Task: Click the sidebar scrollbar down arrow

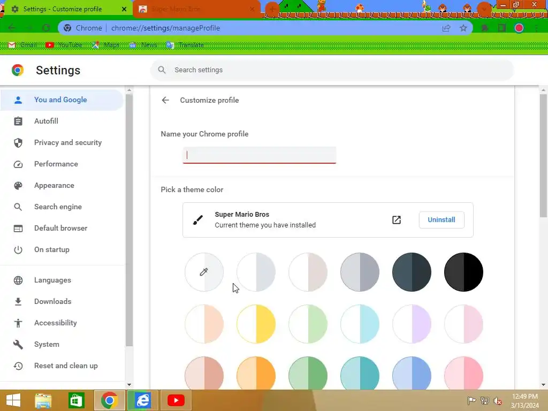Action: [129, 385]
